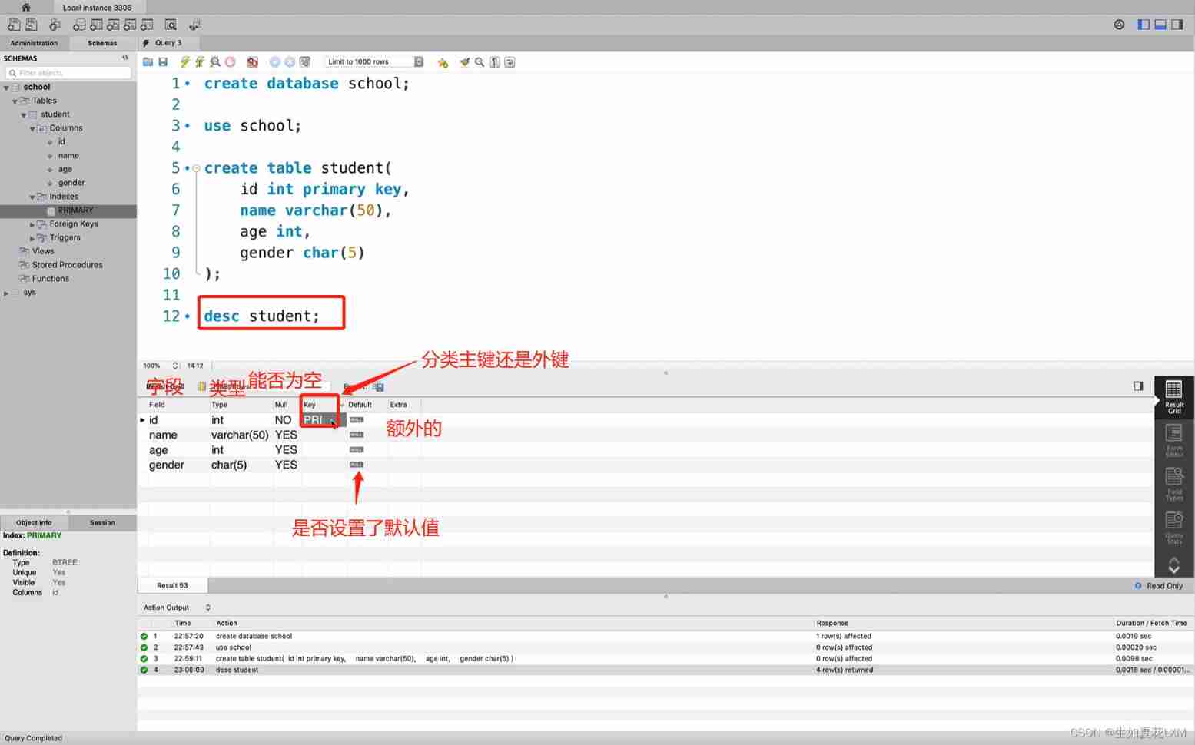Select the Stored Procedures tree item

[67, 265]
